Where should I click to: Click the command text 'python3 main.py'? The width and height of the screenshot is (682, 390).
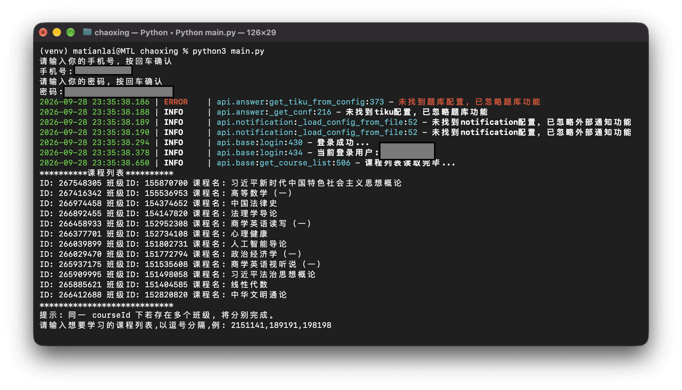click(228, 51)
